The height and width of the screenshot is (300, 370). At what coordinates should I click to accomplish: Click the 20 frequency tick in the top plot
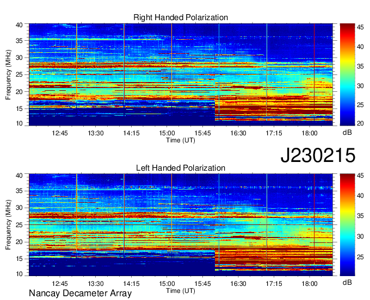coord(20,92)
